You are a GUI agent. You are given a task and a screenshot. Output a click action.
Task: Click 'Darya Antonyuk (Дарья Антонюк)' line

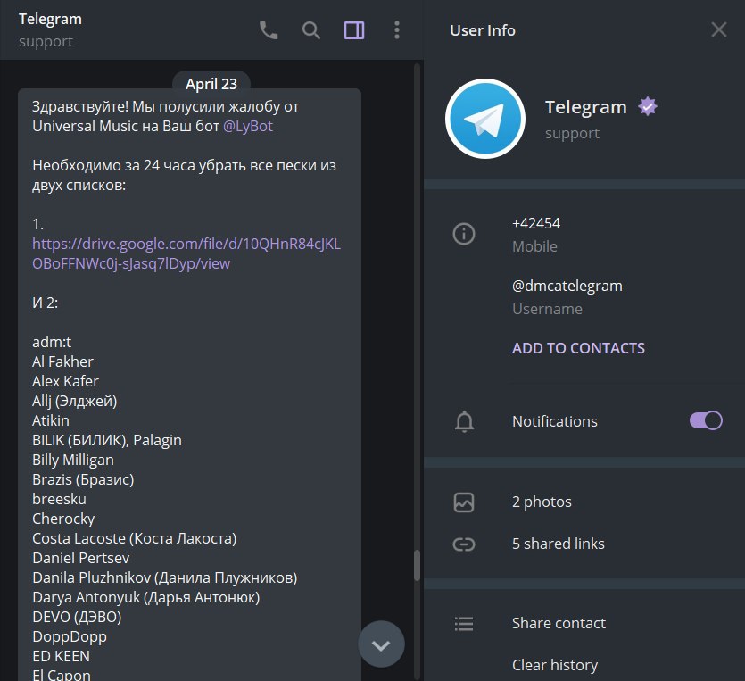(x=145, y=597)
